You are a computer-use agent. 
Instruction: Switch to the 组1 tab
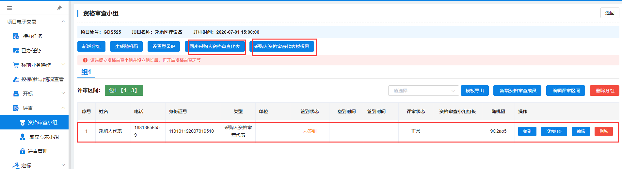click(x=86, y=72)
